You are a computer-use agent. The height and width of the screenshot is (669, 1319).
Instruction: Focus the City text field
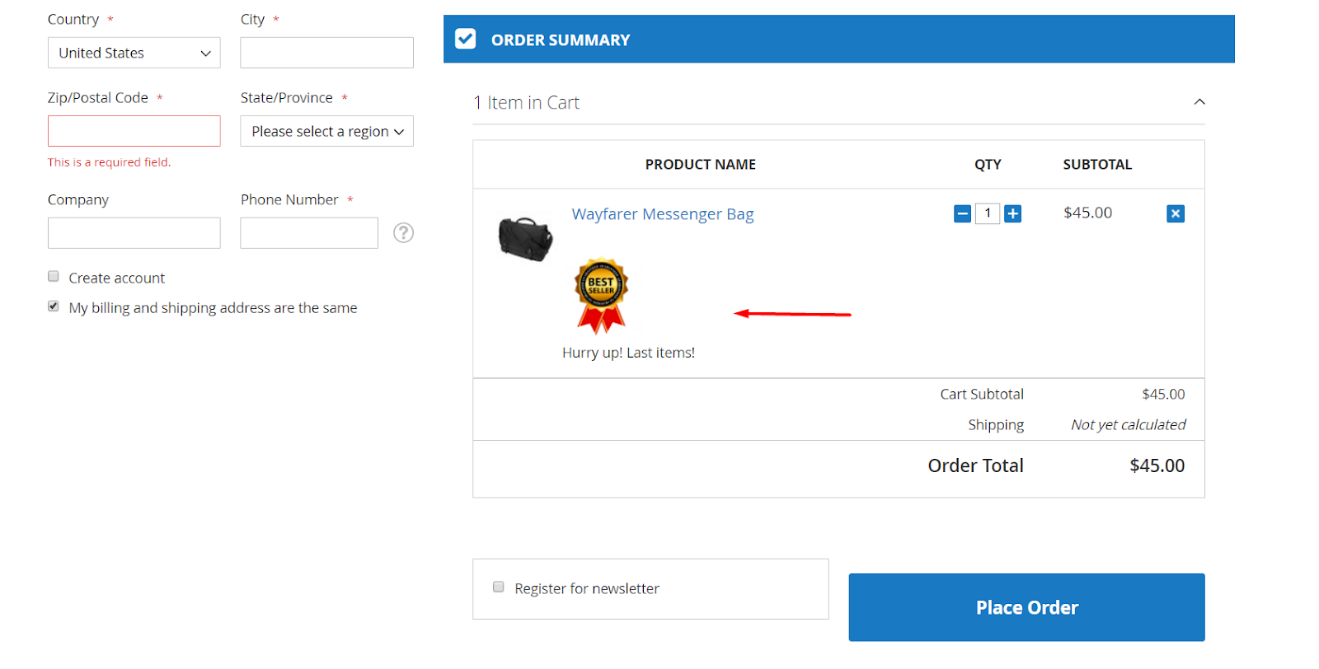[326, 54]
